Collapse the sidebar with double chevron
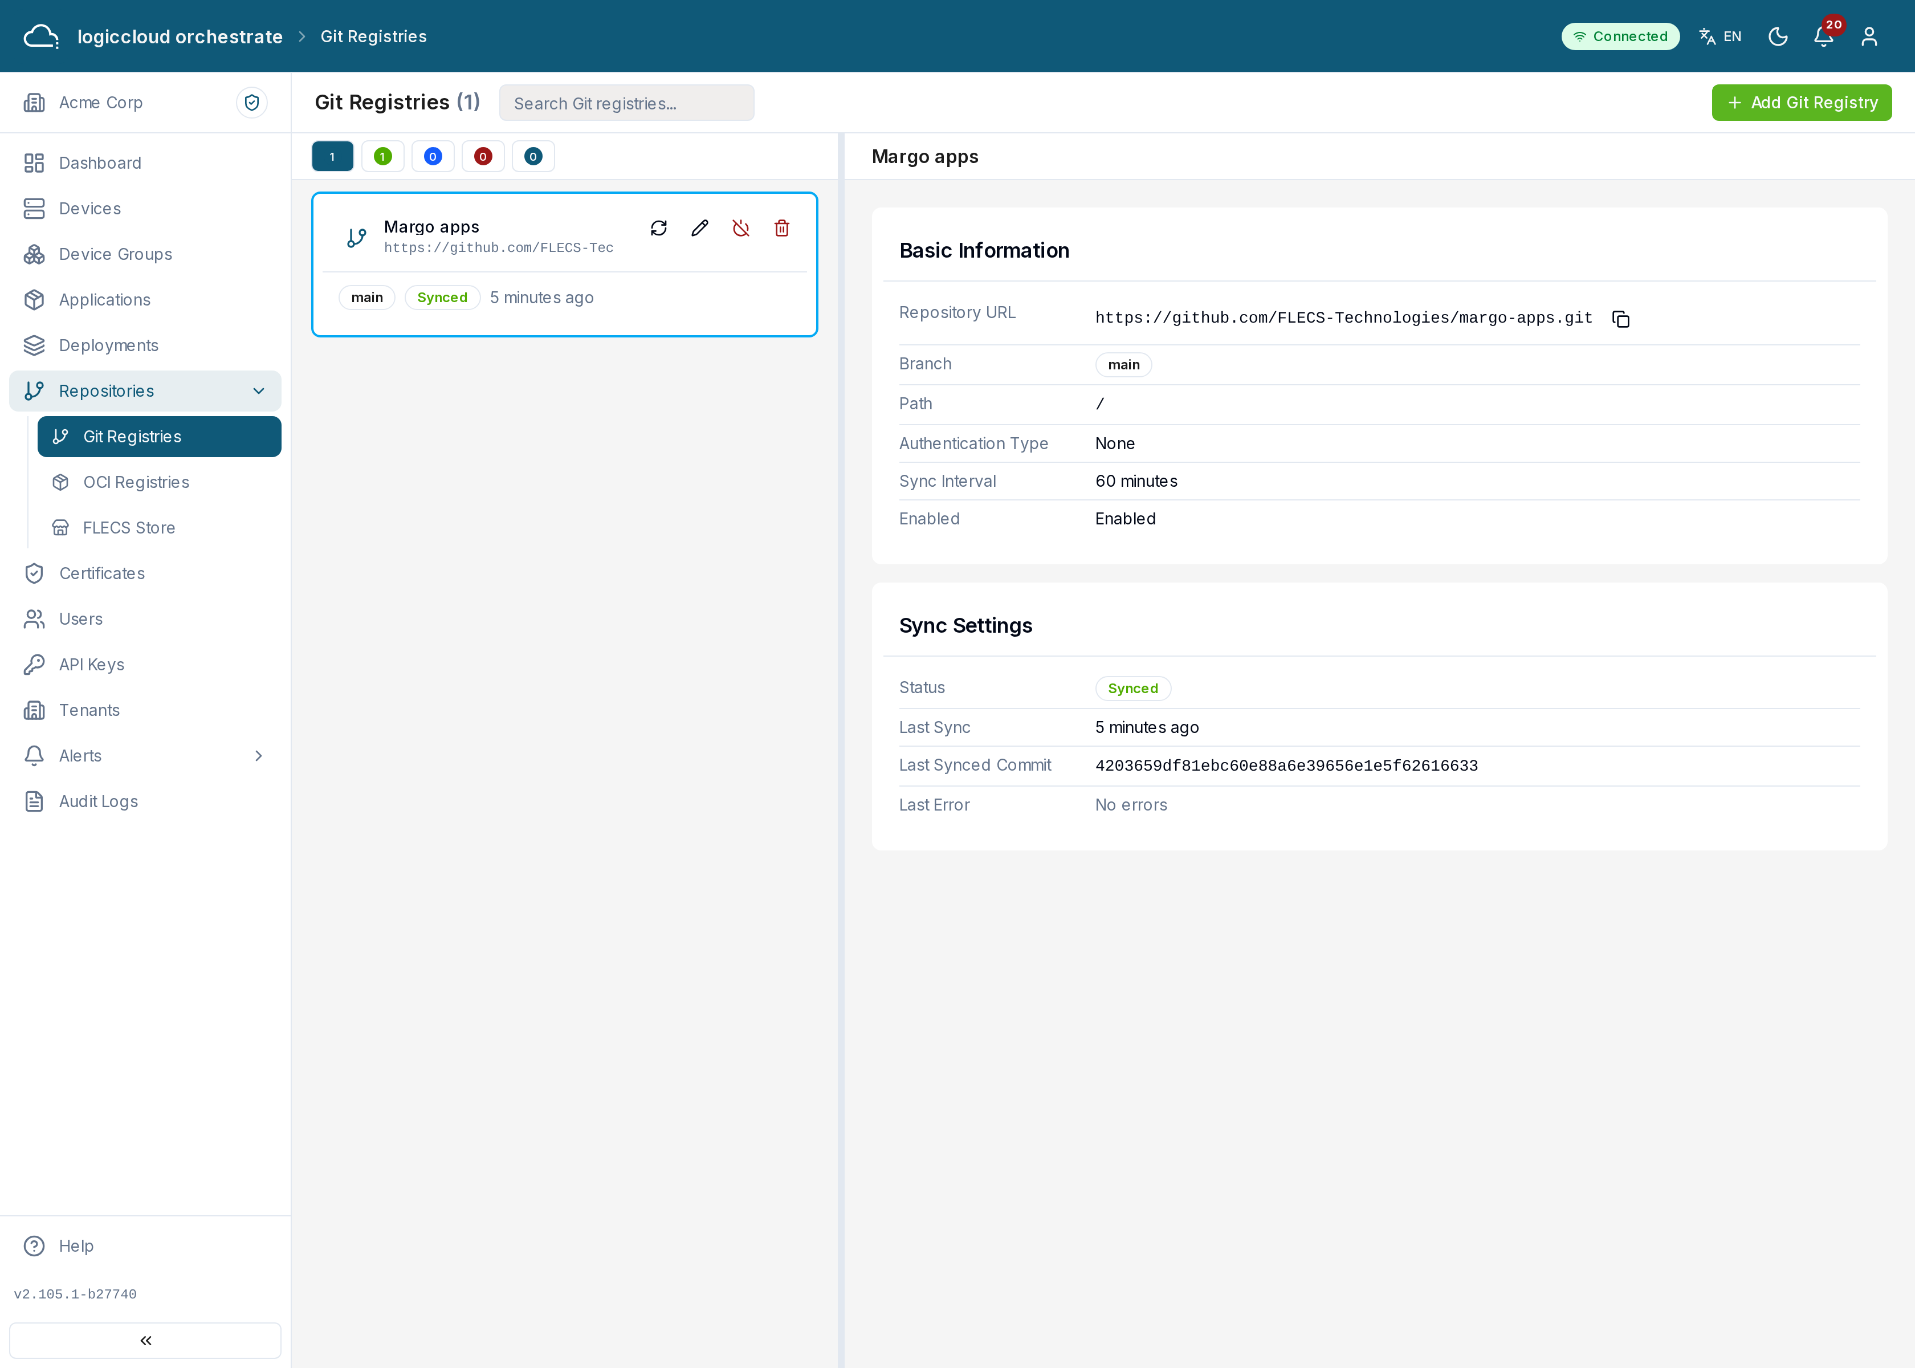 click(145, 1340)
